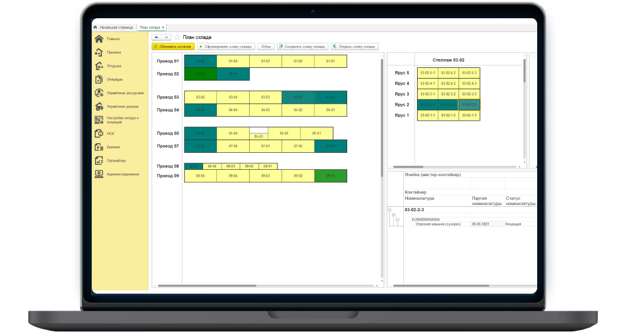The image size is (629, 332).
Task: Select rack cell 01-01
Action: pyautogui.click(x=331, y=62)
